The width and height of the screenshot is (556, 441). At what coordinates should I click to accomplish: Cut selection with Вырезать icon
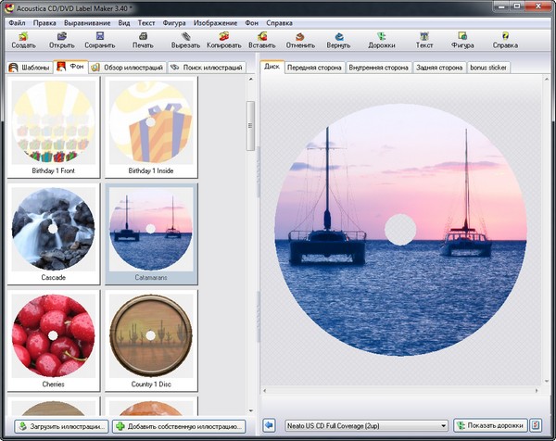[x=185, y=39]
